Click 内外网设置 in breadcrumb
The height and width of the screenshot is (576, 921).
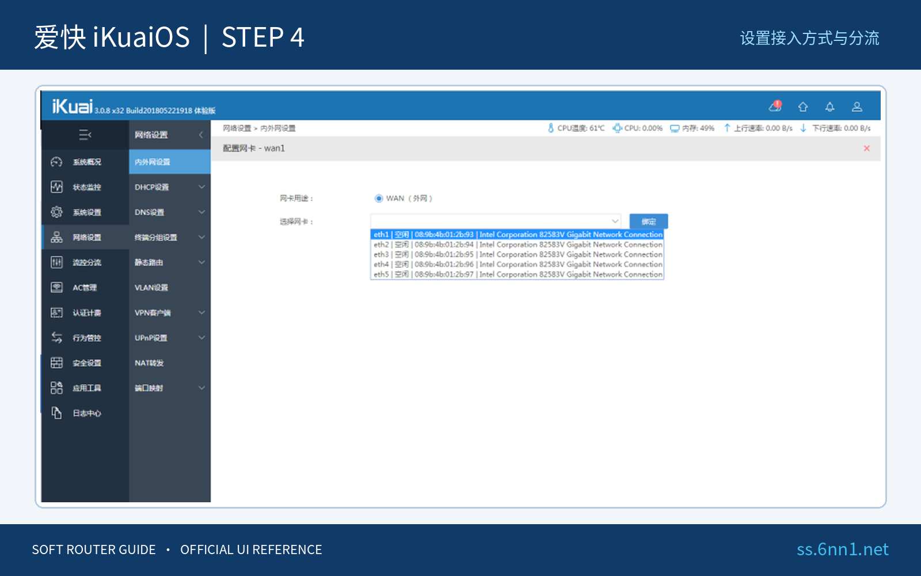277,128
